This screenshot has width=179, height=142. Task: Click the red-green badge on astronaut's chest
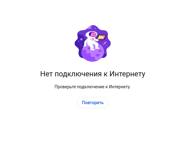pyautogui.click(x=93, y=39)
